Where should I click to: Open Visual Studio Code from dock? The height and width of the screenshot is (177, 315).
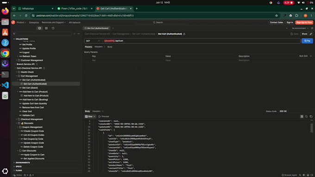point(5,85)
